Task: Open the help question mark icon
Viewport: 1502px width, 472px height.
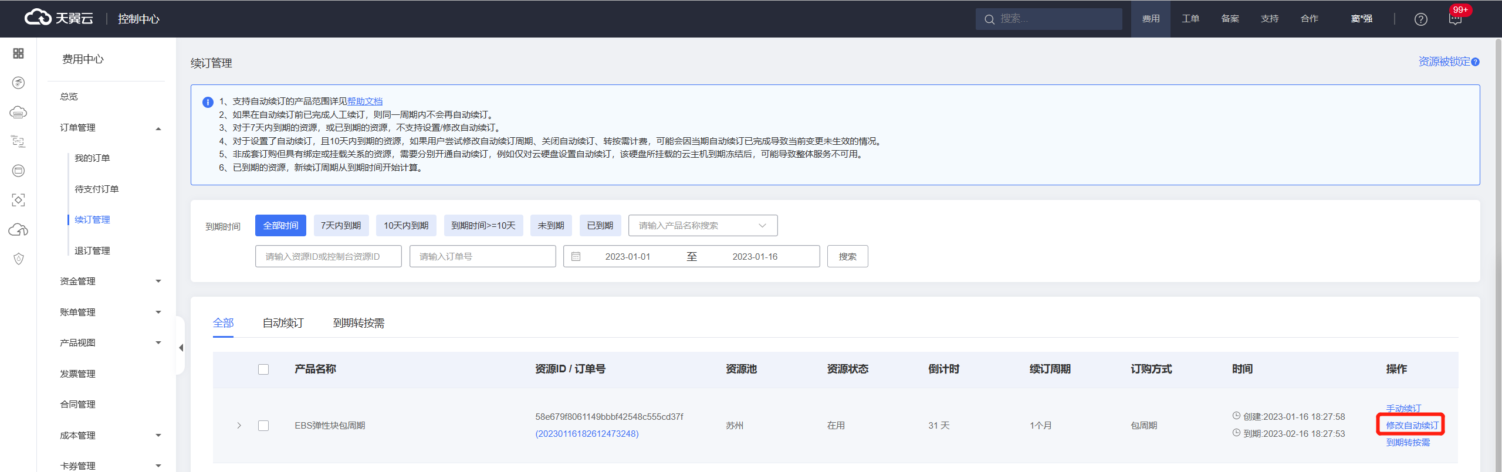Action: 1420,19
